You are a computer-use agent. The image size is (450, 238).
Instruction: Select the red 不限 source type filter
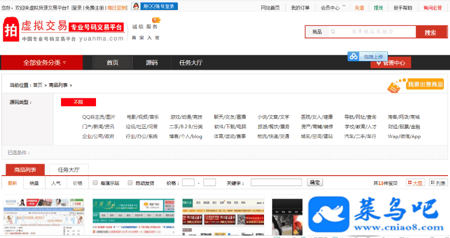(78, 102)
